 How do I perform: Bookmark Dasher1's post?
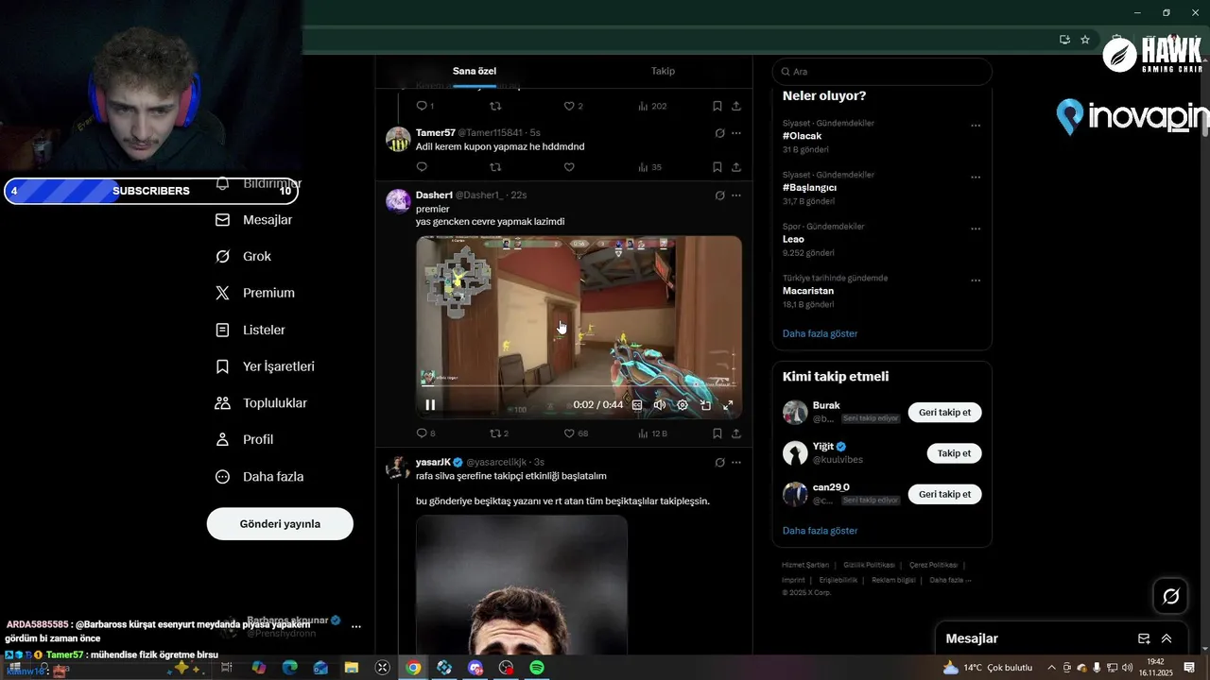pos(717,433)
